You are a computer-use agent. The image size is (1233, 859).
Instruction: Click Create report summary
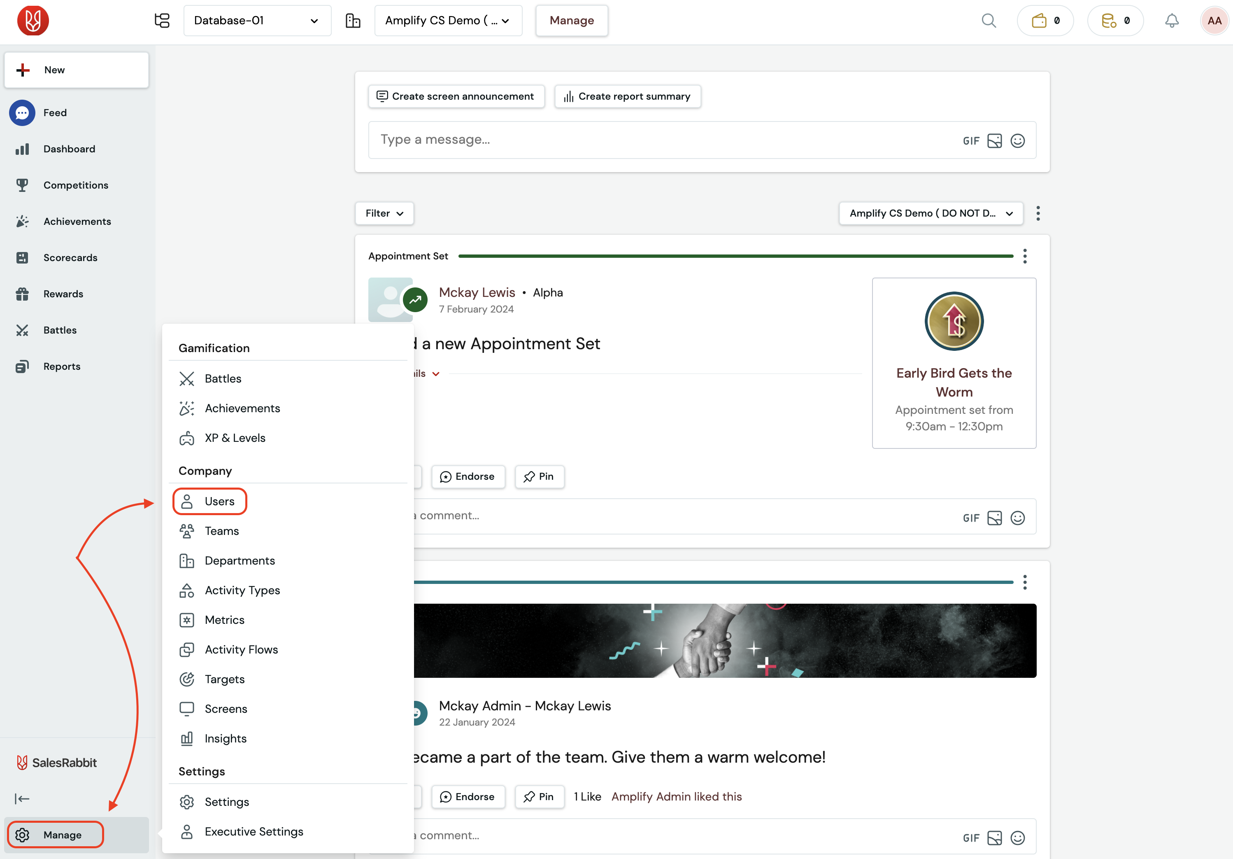tap(627, 96)
